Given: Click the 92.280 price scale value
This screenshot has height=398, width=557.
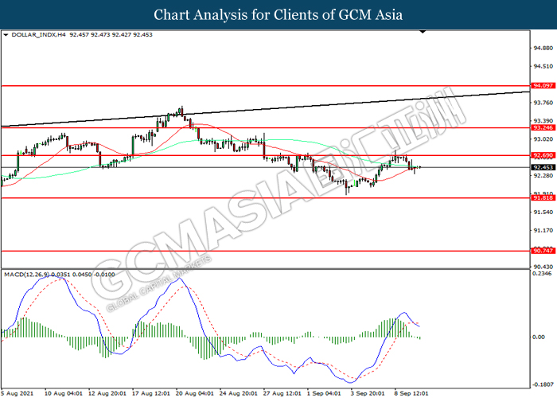Looking at the screenshot, I should tap(543, 176).
